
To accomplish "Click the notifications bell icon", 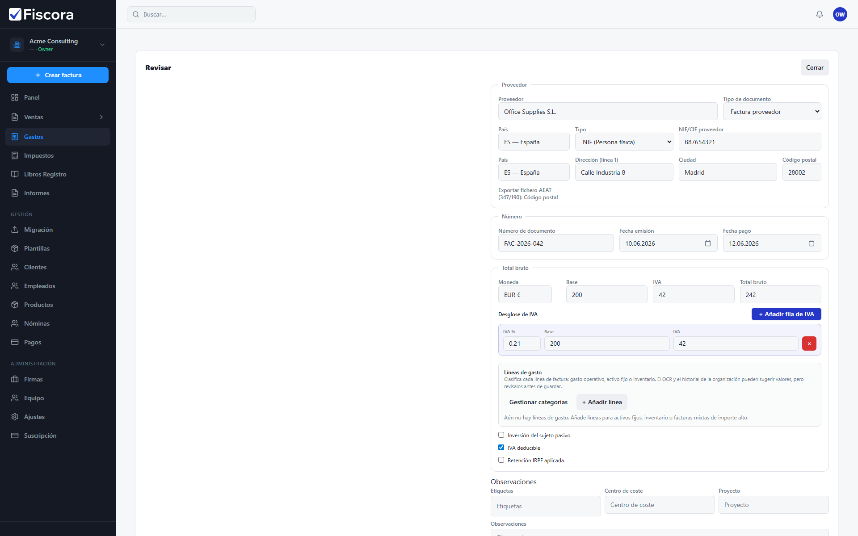I will point(819,14).
